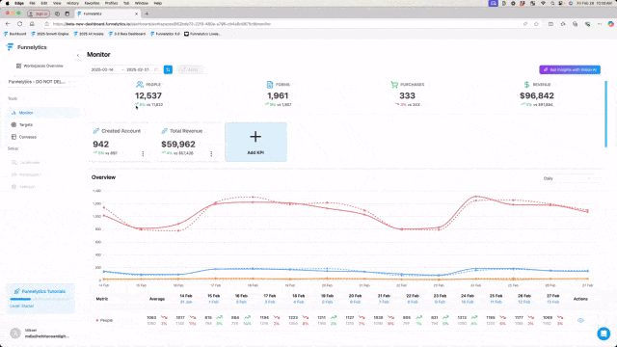Viewport: 617px width, 347px height.
Task: Click the Revenue value $96,842
Action: (x=537, y=95)
